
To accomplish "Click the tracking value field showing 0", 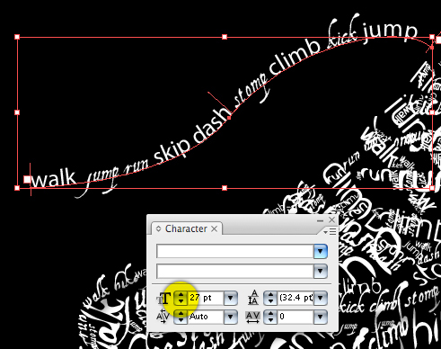I will tap(295, 317).
